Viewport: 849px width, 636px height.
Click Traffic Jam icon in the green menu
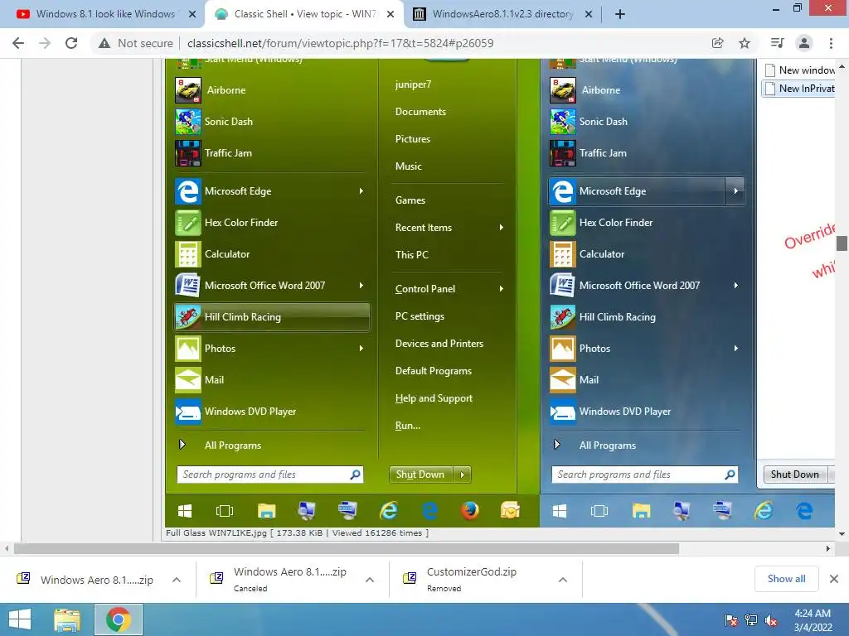point(188,153)
